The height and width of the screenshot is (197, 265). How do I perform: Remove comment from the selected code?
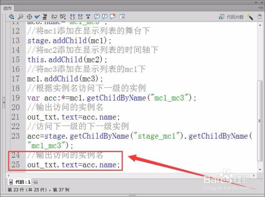(x=112, y=16)
